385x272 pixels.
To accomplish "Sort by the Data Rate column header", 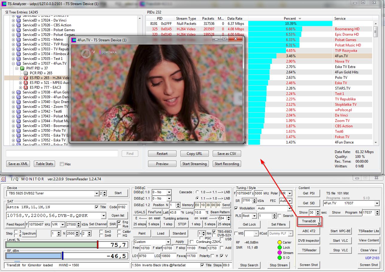I will [x=235, y=18].
